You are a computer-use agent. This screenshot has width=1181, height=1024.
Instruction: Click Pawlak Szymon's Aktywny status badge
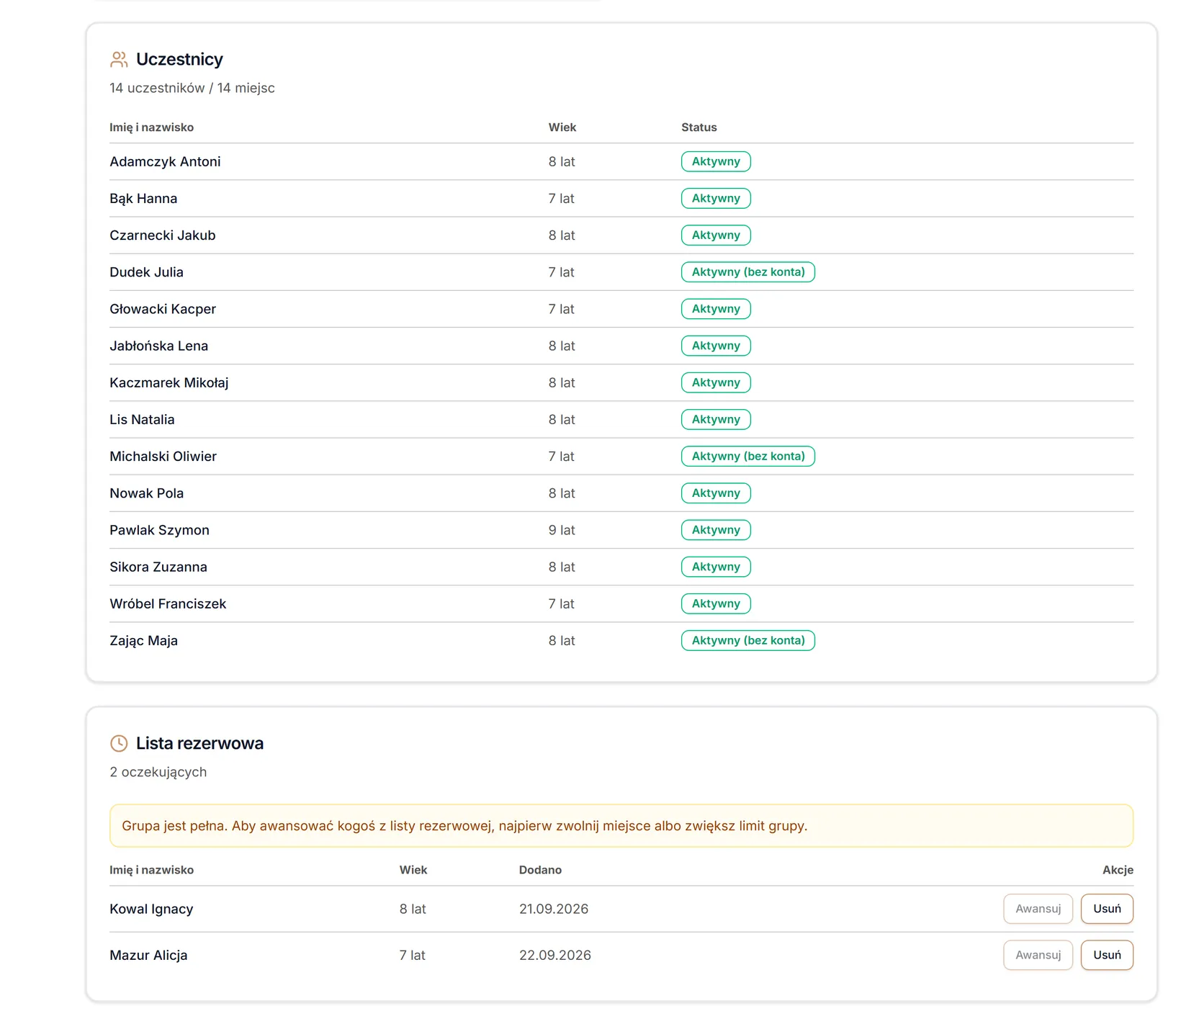point(716,530)
